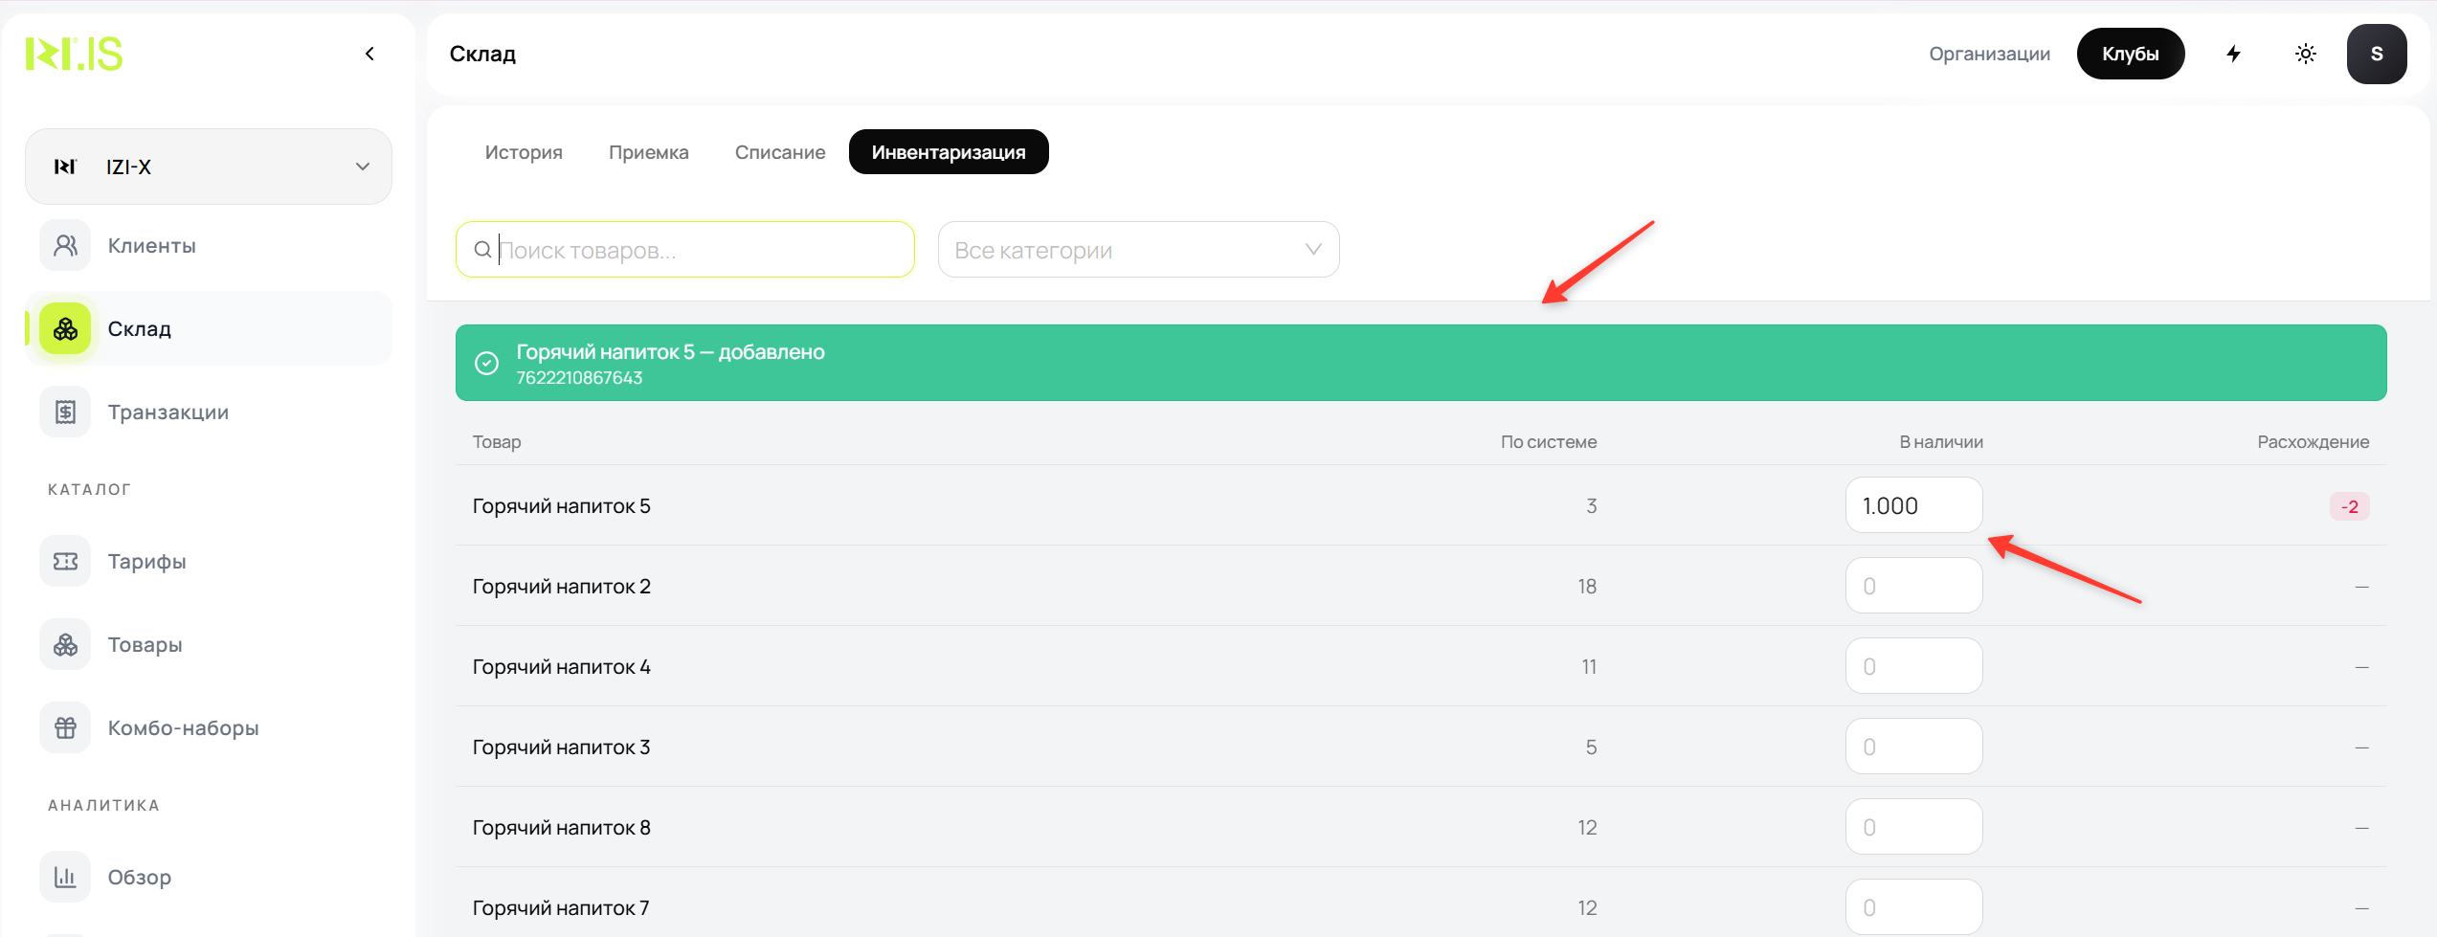The height and width of the screenshot is (937, 2437).
Task: Click the Товар column header
Action: [497, 442]
